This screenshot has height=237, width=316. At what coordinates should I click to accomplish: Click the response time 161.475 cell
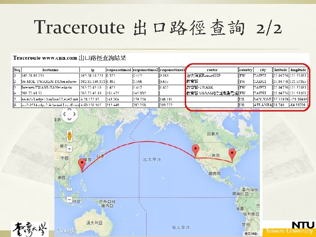point(119,93)
